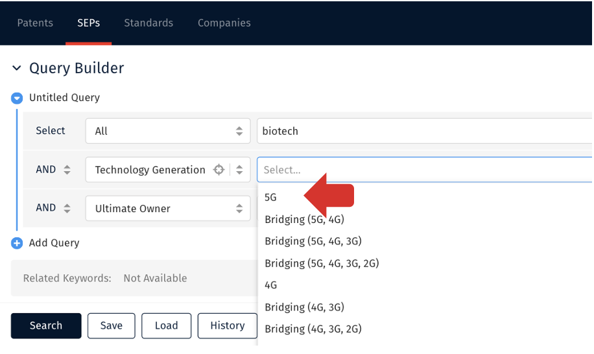The height and width of the screenshot is (354, 594).
Task: Open query History
Action: pyautogui.click(x=228, y=325)
